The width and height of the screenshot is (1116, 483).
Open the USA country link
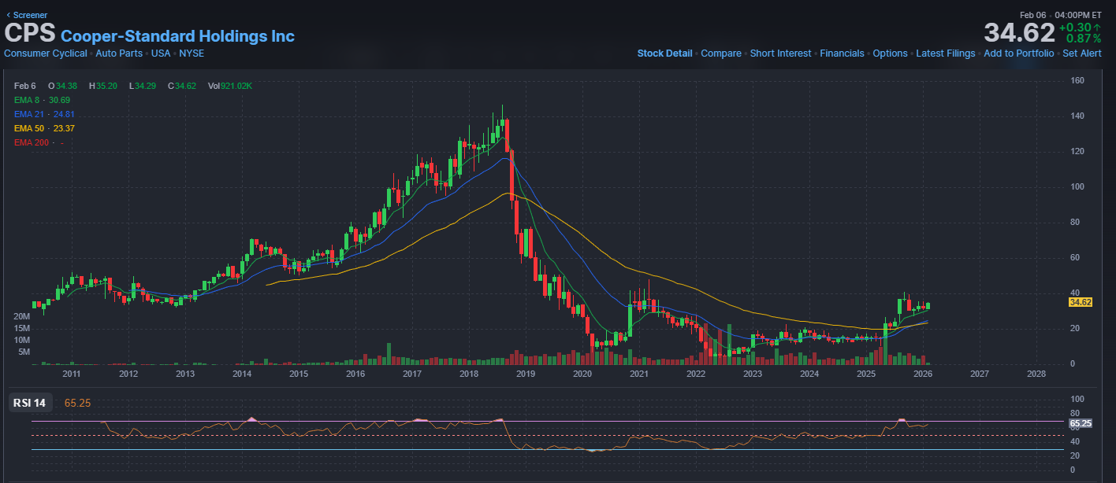[x=161, y=53]
